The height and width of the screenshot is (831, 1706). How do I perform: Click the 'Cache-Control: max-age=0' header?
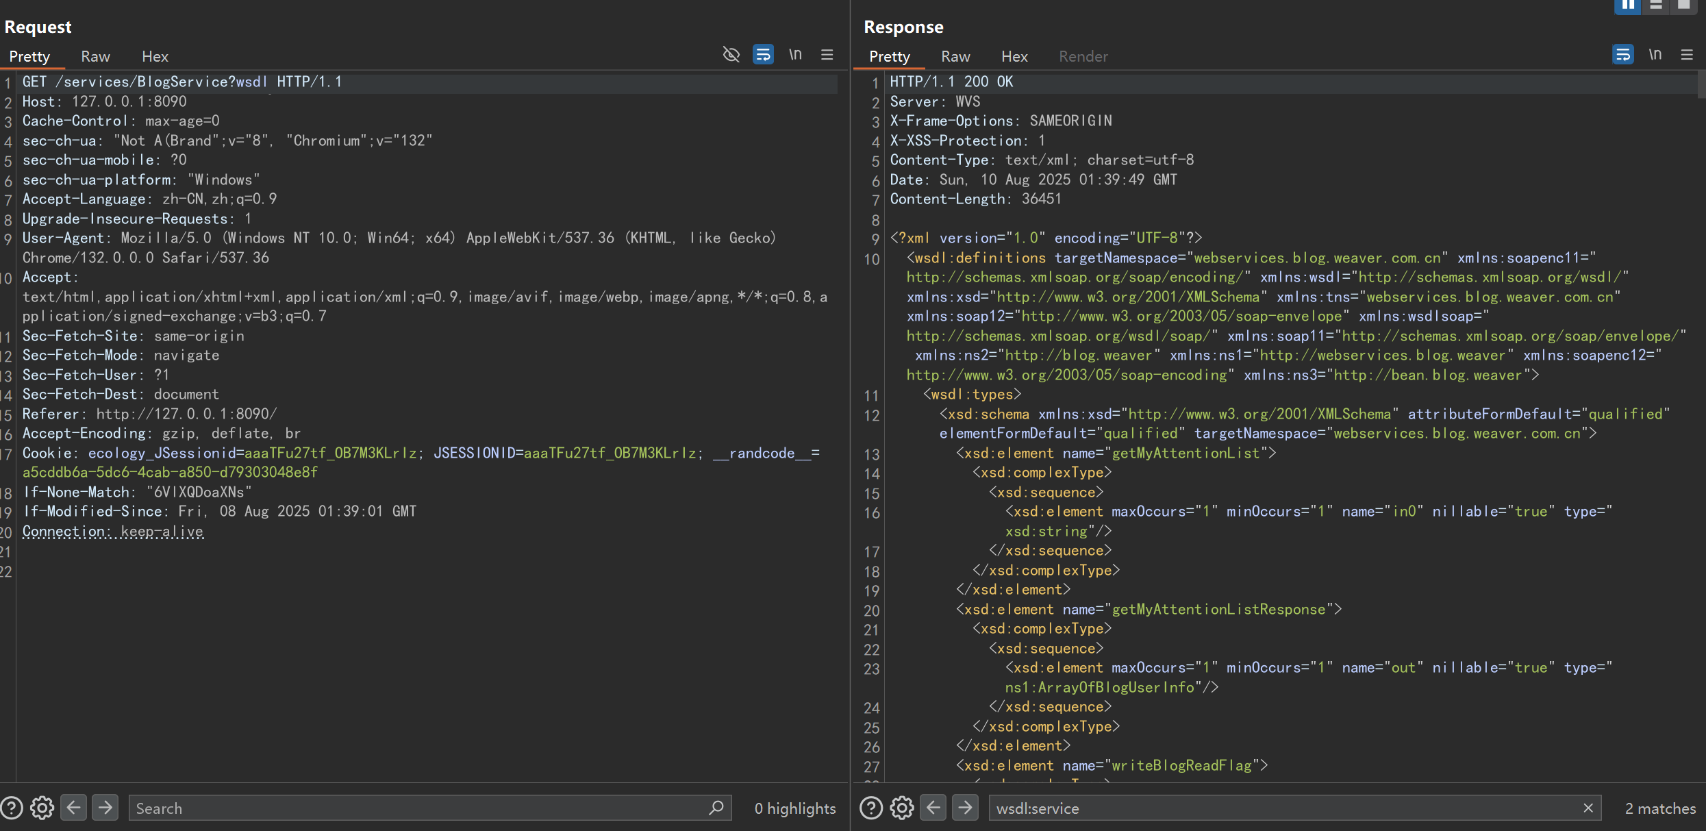click(121, 121)
